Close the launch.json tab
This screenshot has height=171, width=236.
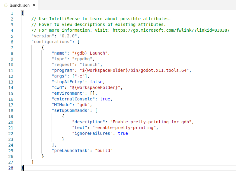[x=34, y=5]
